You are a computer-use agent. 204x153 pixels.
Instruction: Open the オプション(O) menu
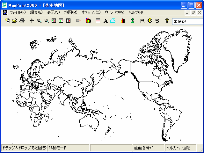pyautogui.click(x=91, y=12)
